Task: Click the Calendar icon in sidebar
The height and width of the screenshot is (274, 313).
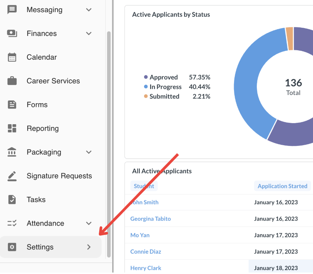Action: pyautogui.click(x=12, y=57)
